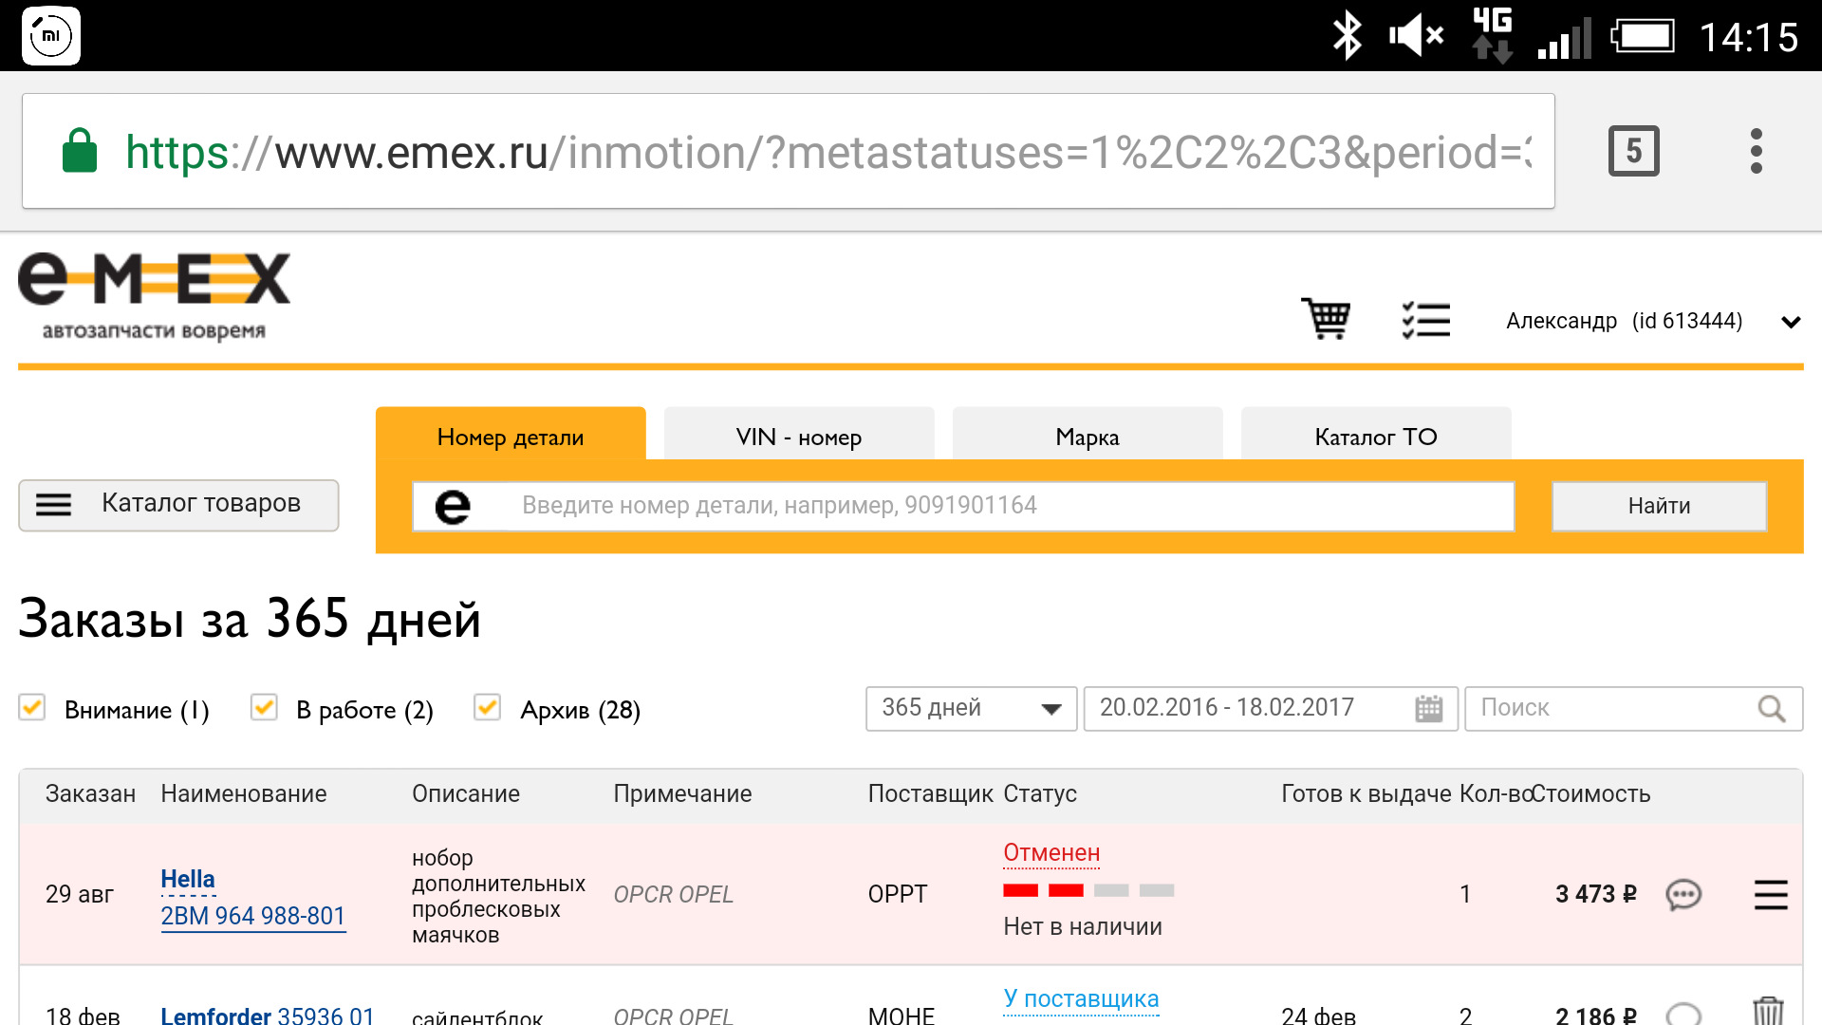The image size is (1822, 1025).
Task: Open the orders checklist icon
Action: coord(1425,320)
